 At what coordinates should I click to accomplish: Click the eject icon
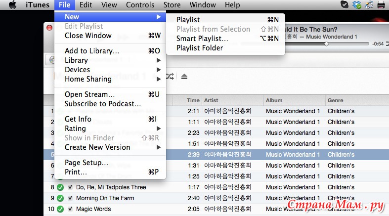pos(184,77)
